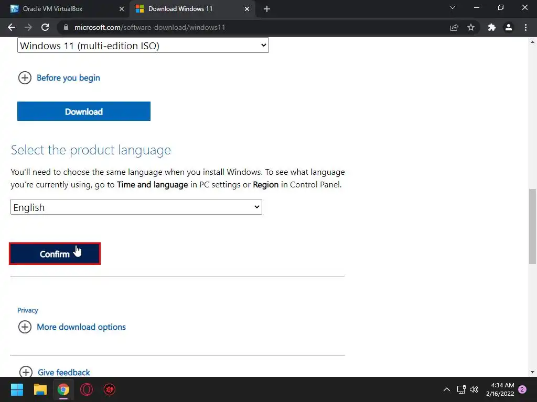This screenshot has height=402, width=537.
Task: Open the Extensions puzzle icon
Action: click(x=492, y=27)
